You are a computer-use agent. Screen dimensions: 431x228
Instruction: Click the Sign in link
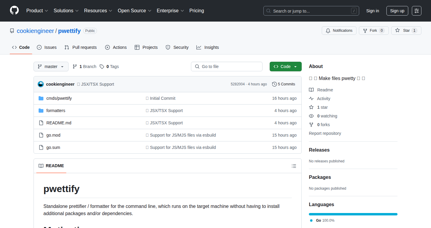point(373,11)
